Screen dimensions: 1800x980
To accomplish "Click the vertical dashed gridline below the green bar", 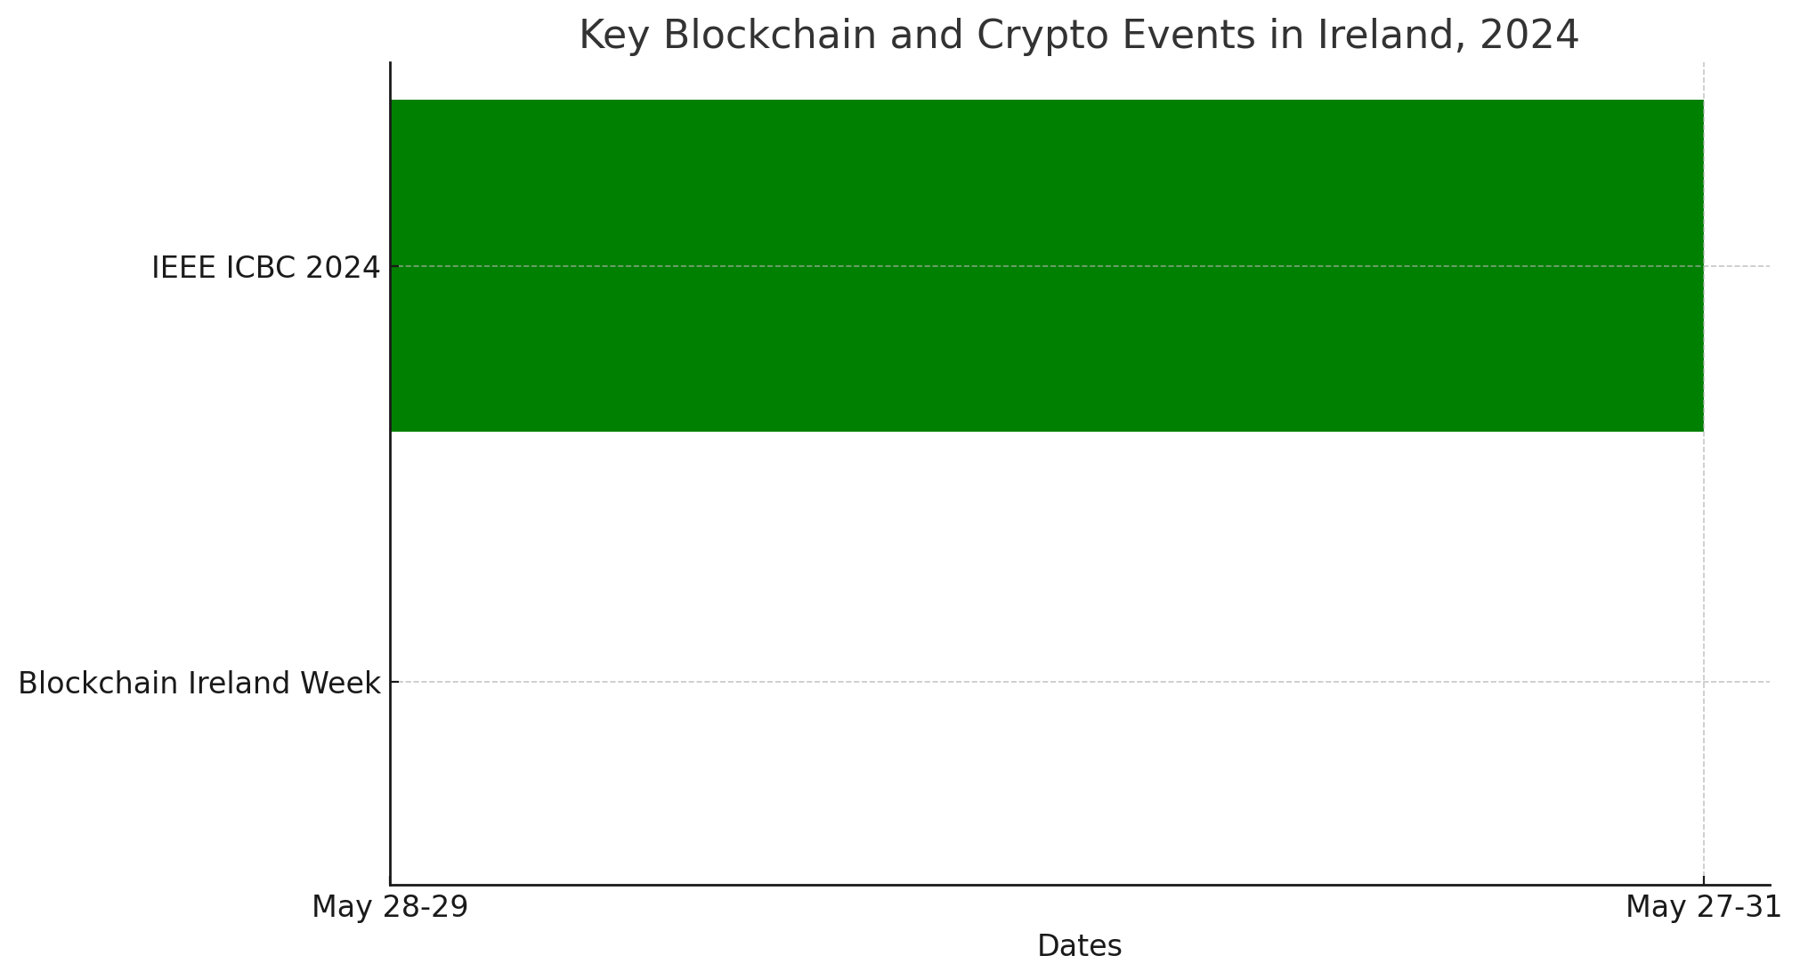I will pyautogui.click(x=1704, y=658).
